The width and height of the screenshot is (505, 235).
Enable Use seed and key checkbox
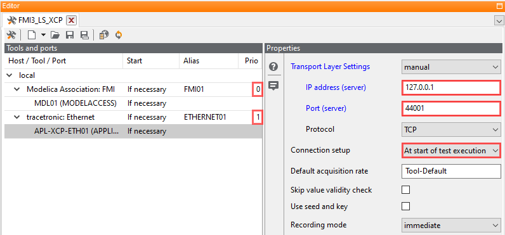point(405,206)
